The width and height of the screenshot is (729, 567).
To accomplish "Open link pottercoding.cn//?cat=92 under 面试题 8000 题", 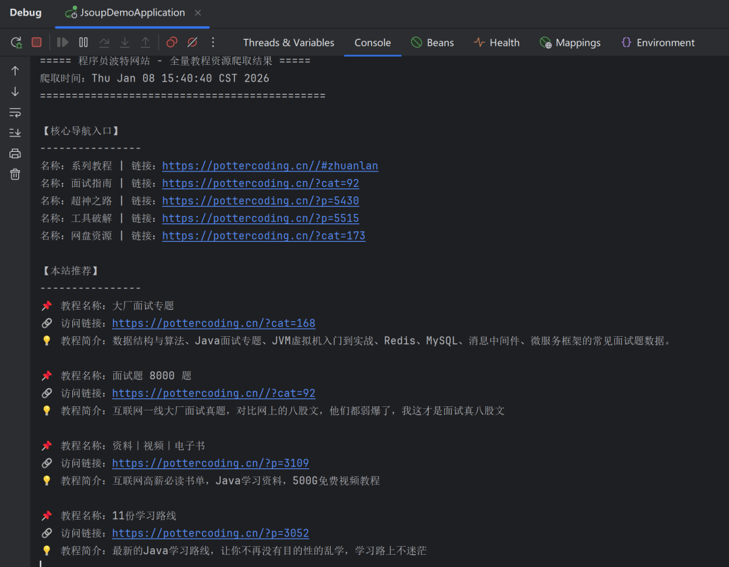I will [213, 393].
